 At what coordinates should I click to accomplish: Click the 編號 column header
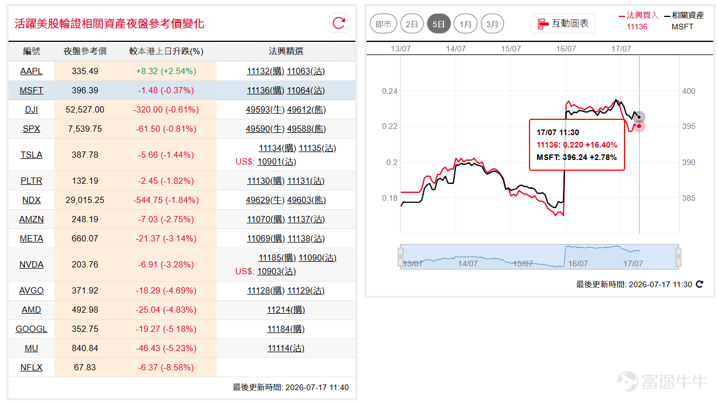point(32,51)
